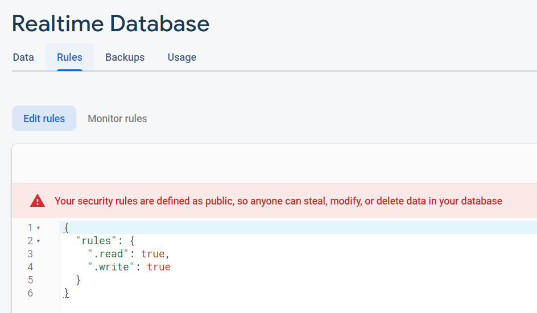The image size is (537, 313).
Task: Click the true value of the .read rule
Action: pyautogui.click(x=153, y=254)
